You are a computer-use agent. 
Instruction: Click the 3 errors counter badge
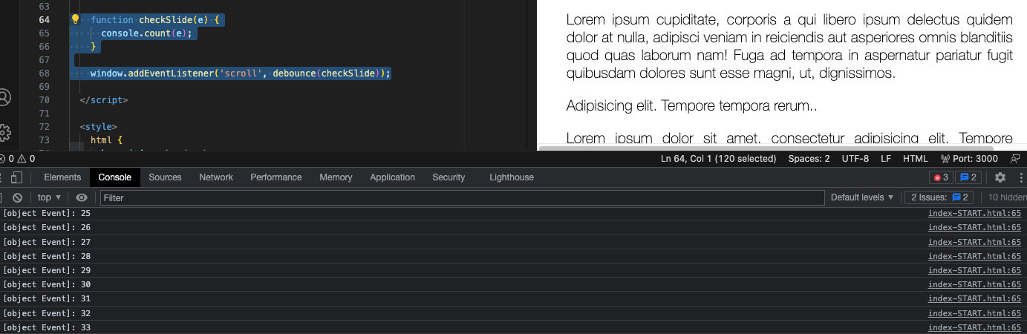pos(942,177)
